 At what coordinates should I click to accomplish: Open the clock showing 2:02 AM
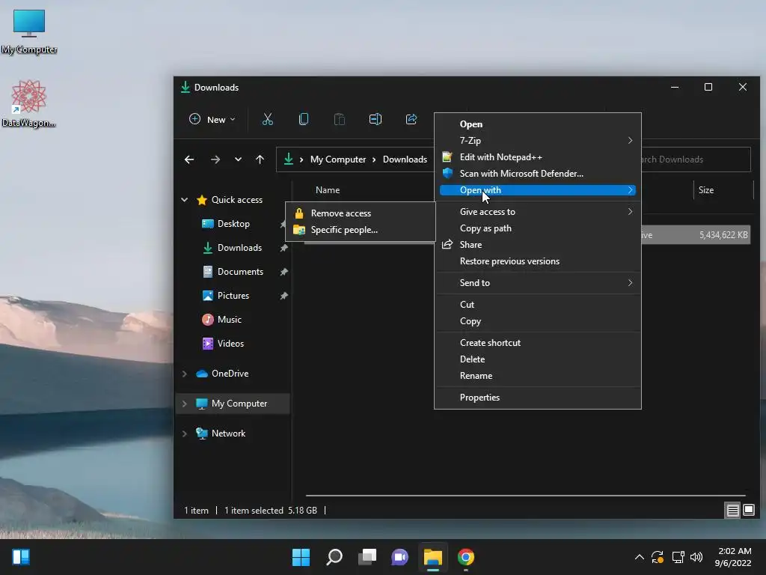tap(733, 557)
